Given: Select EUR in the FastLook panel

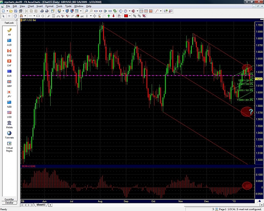Looking at the screenshot, I should point(9,73).
